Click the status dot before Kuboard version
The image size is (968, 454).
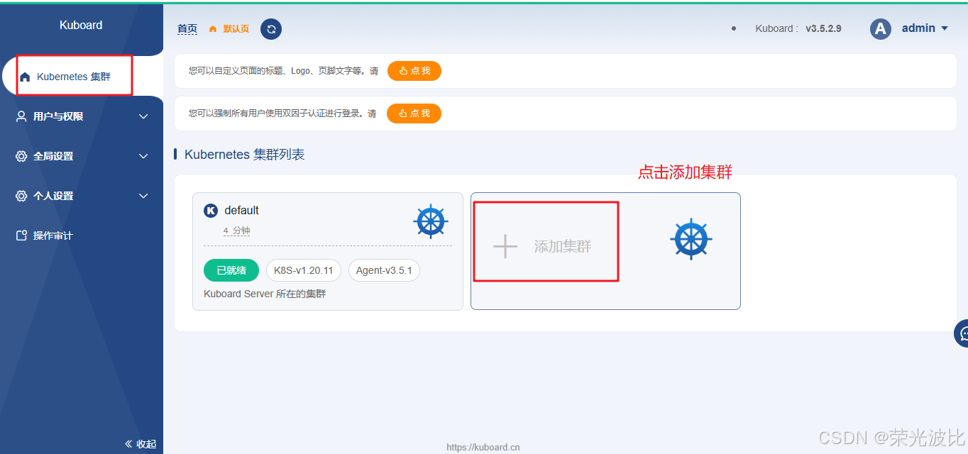[x=734, y=28]
